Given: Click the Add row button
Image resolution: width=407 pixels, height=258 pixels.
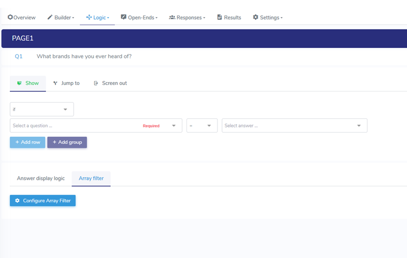Looking at the screenshot, I should (28, 142).
